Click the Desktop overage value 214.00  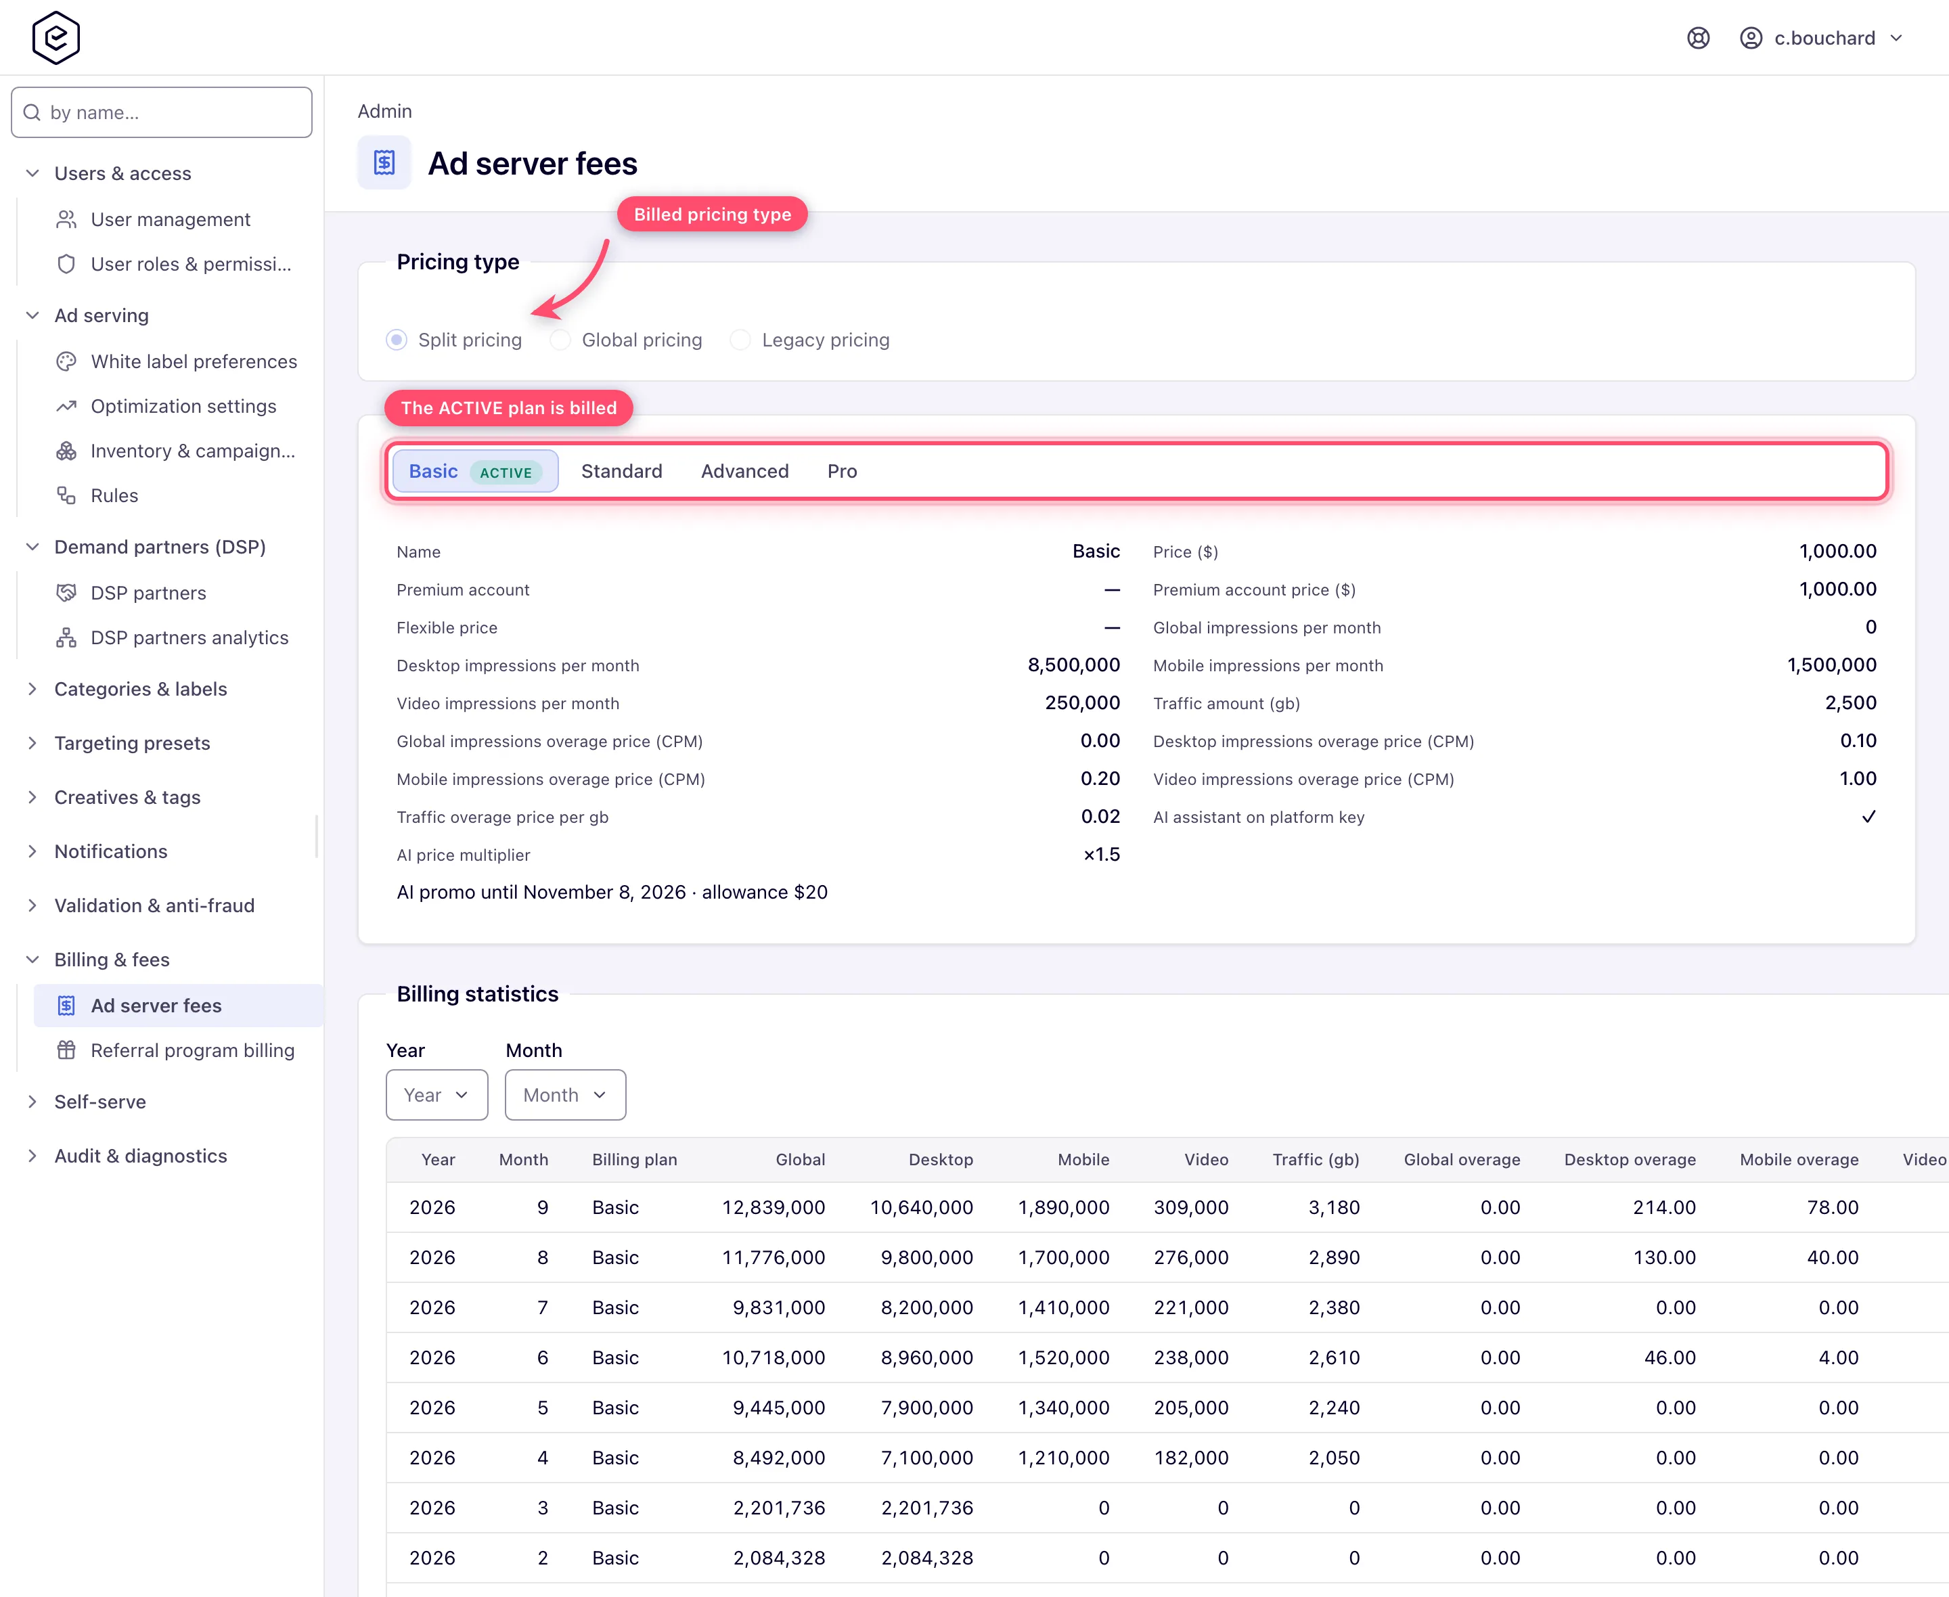tap(1664, 1207)
